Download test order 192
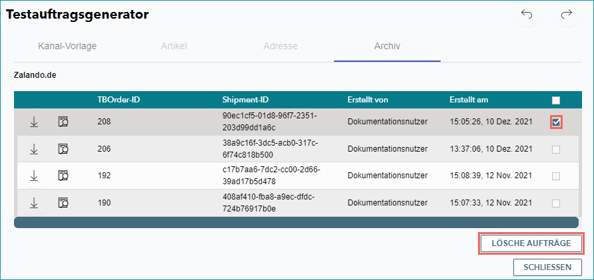The image size is (594, 280). coord(34,176)
